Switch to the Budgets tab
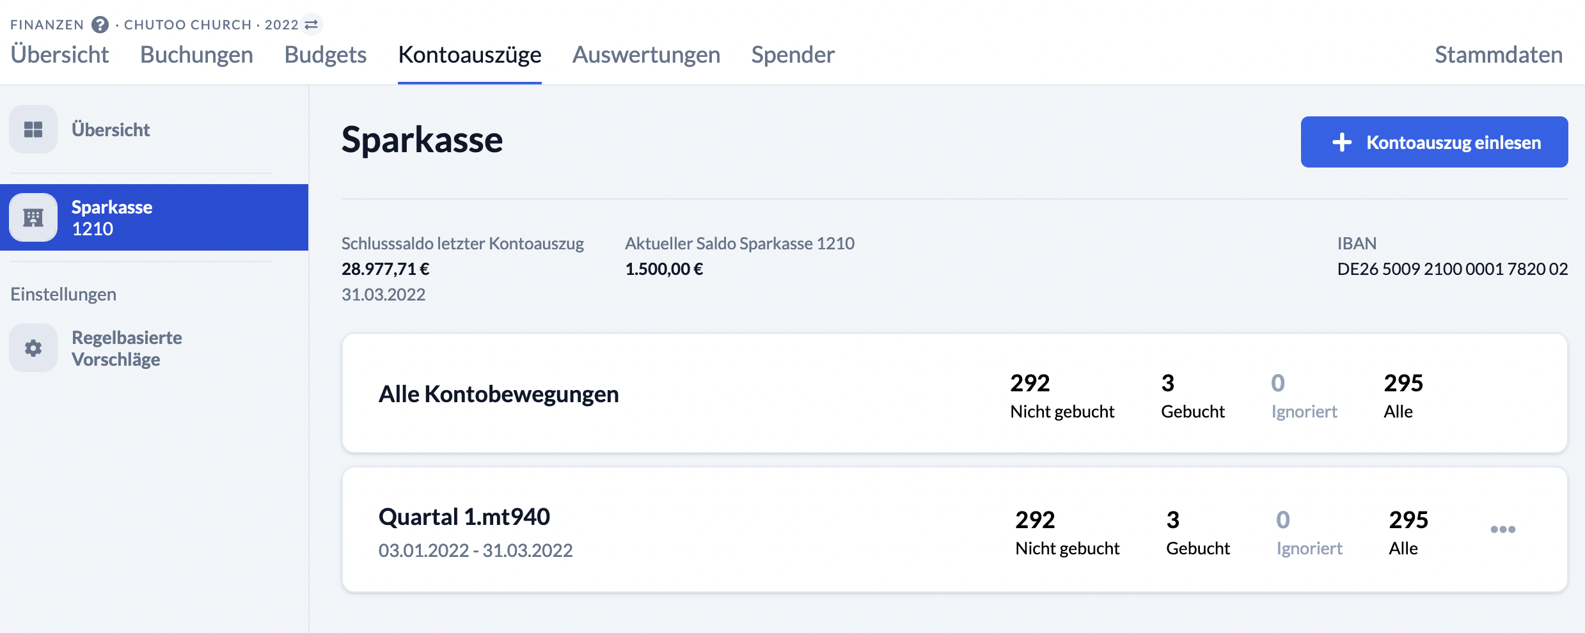Viewport: 1585px width, 633px height. pos(326,55)
